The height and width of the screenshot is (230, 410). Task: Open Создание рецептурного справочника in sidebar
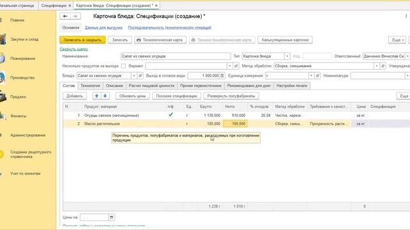(x=31, y=155)
